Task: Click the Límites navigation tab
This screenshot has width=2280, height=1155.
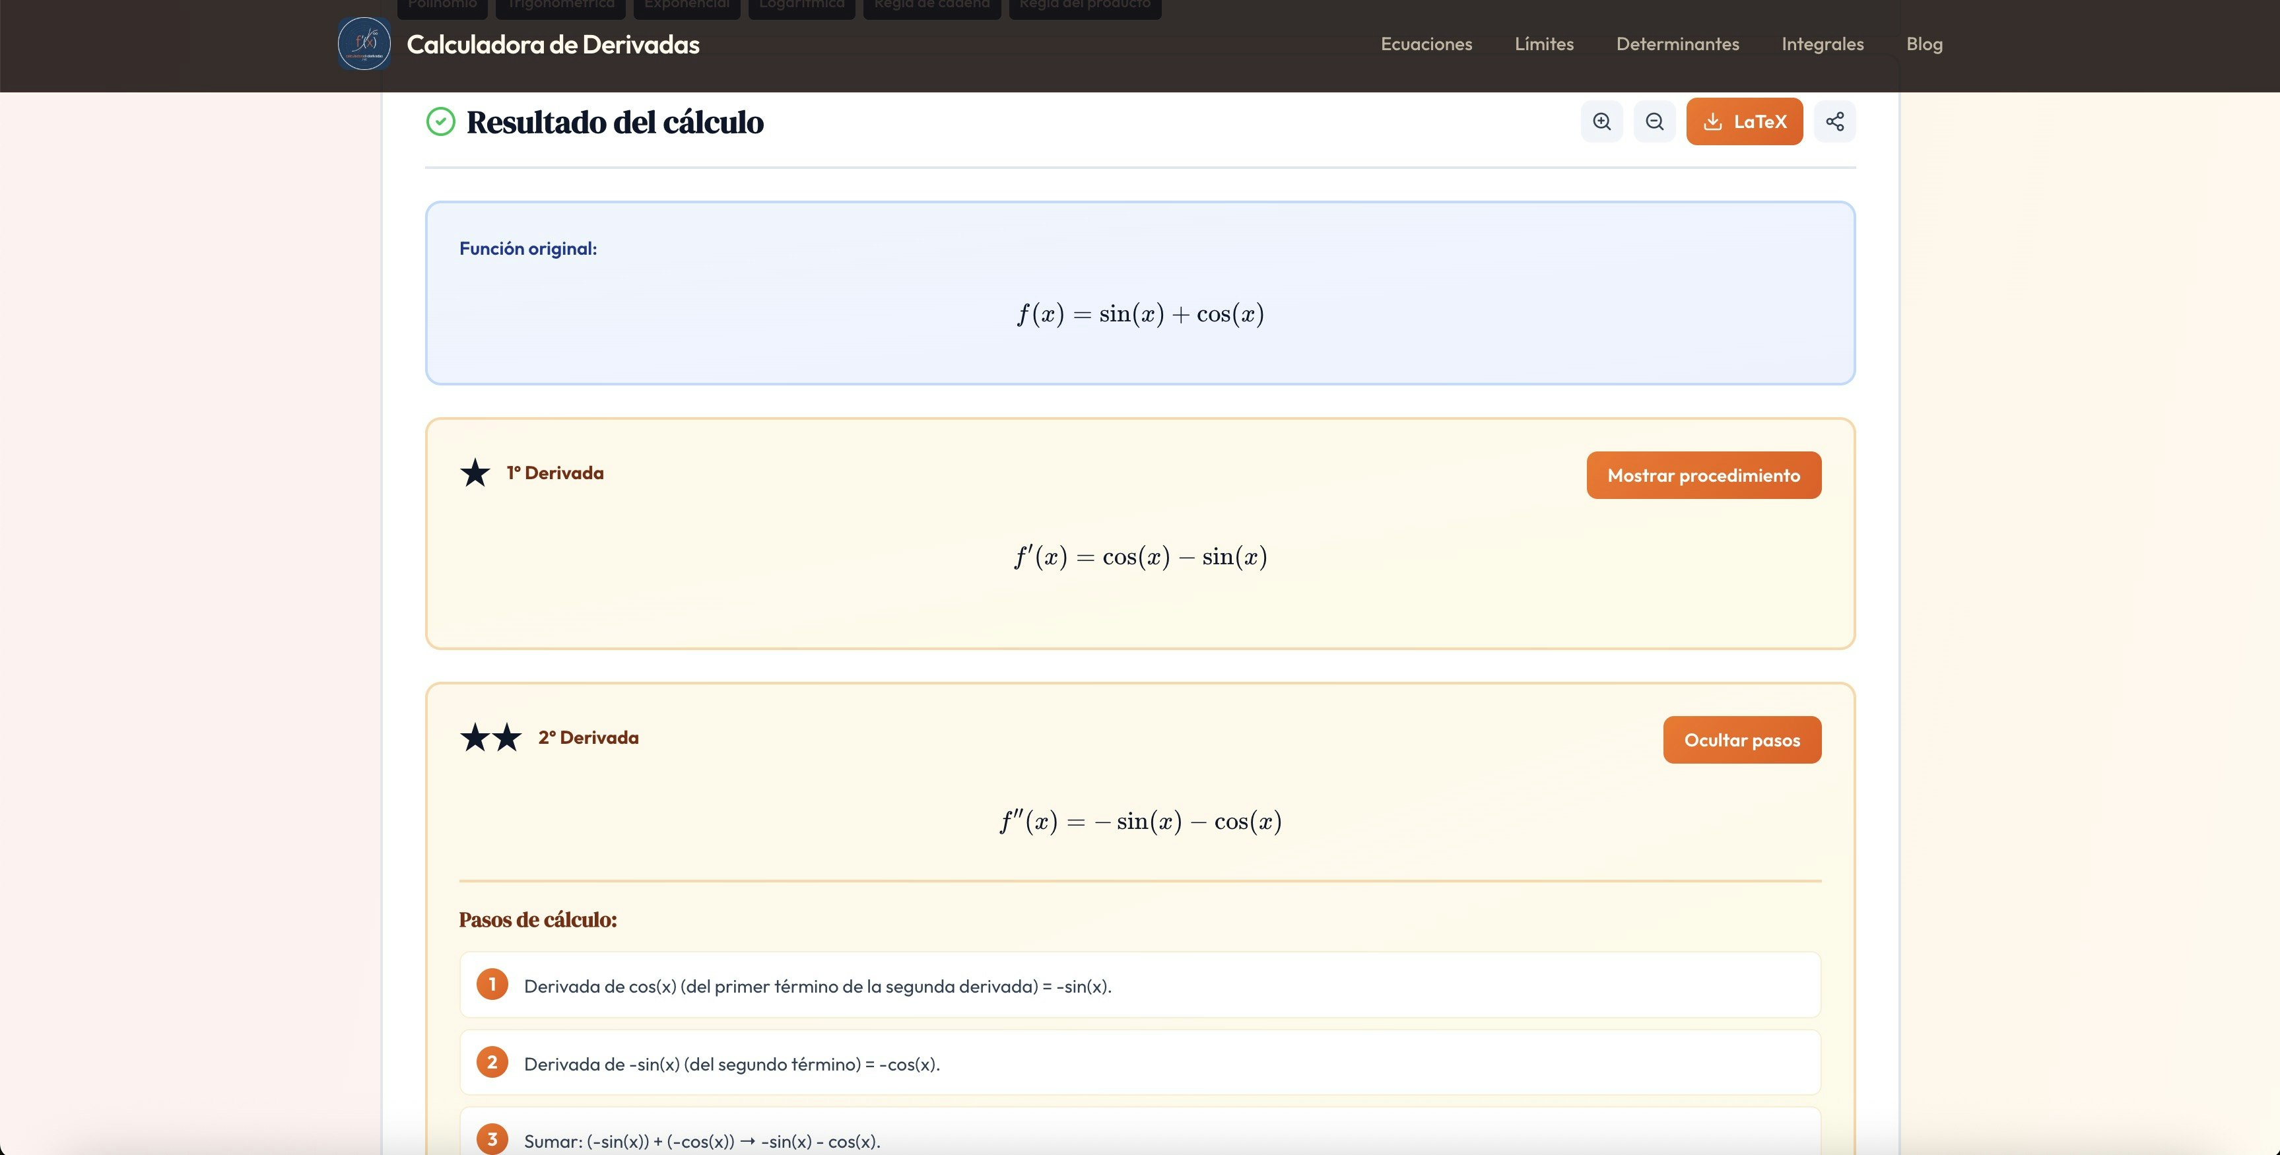Action: (x=1543, y=44)
